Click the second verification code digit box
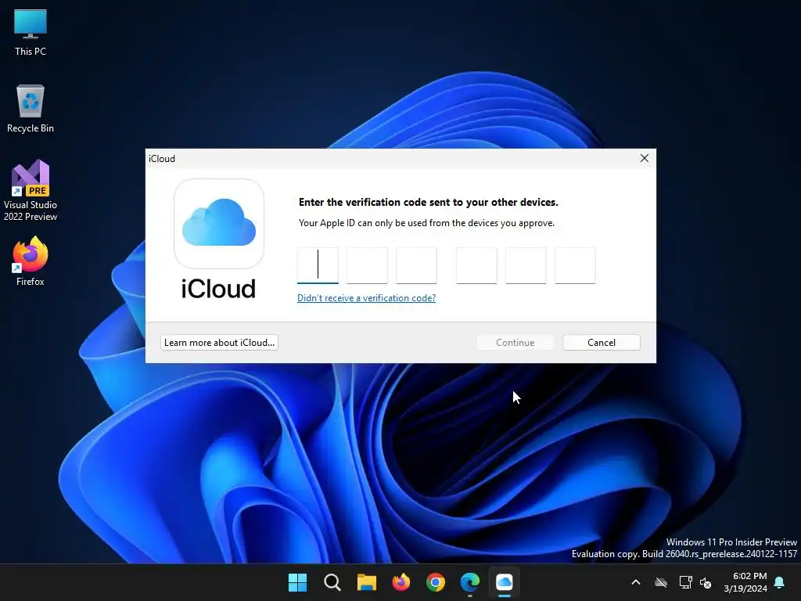The image size is (801, 601). coord(367,265)
